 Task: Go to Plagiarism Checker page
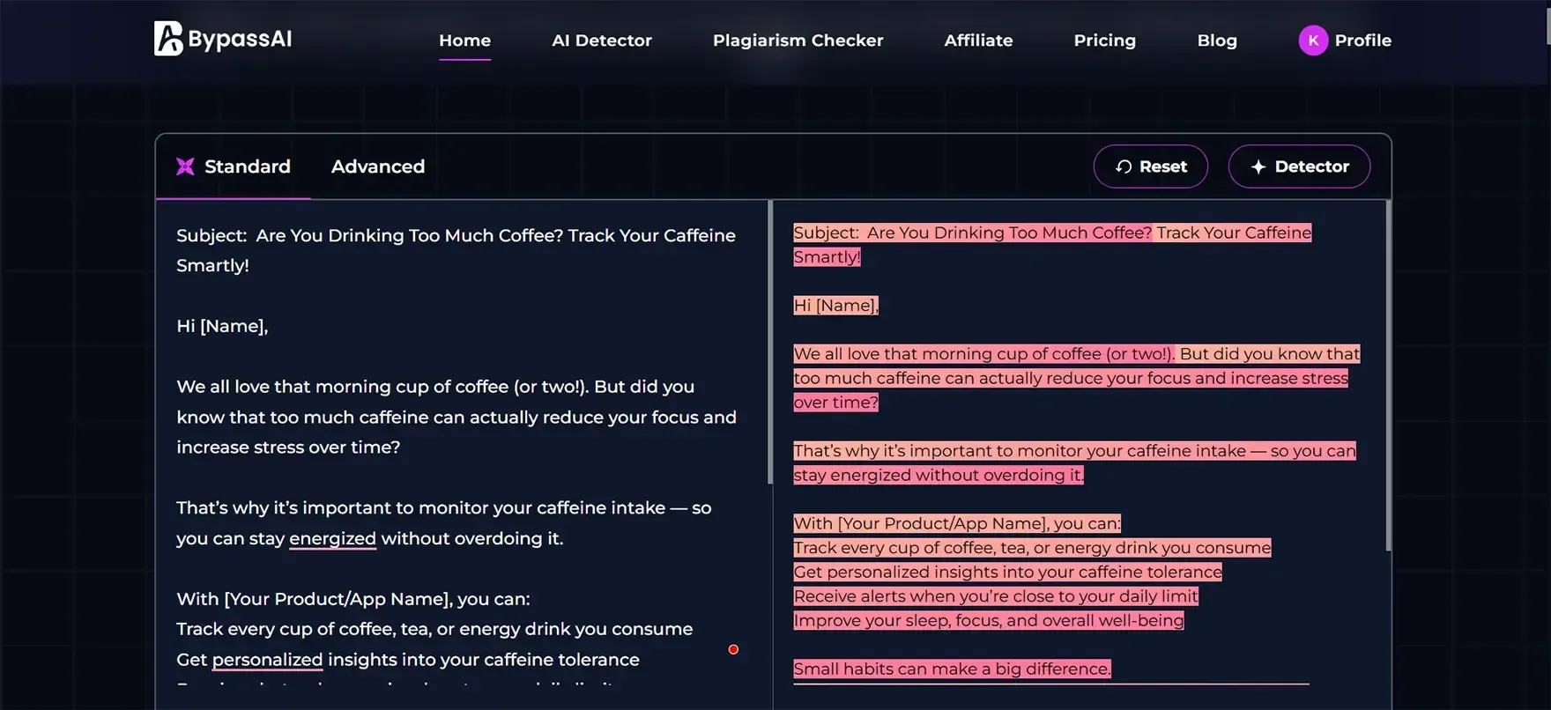pos(798,41)
